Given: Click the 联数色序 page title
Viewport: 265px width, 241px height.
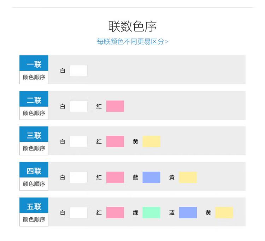Looking at the screenshot, I should (x=132, y=27).
